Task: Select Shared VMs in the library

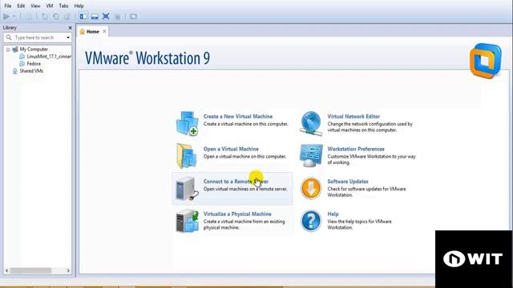Action: (31, 71)
